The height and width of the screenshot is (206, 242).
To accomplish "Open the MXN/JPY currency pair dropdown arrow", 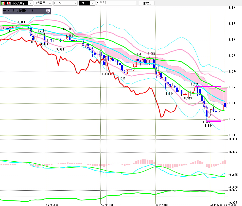I will pyautogui.click(x=31, y=3).
